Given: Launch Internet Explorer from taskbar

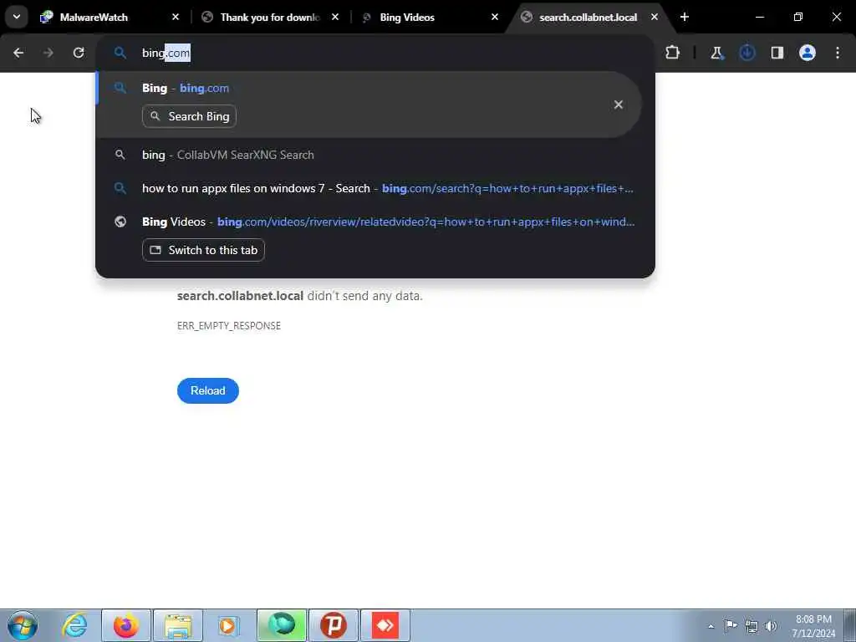Looking at the screenshot, I should [74, 625].
